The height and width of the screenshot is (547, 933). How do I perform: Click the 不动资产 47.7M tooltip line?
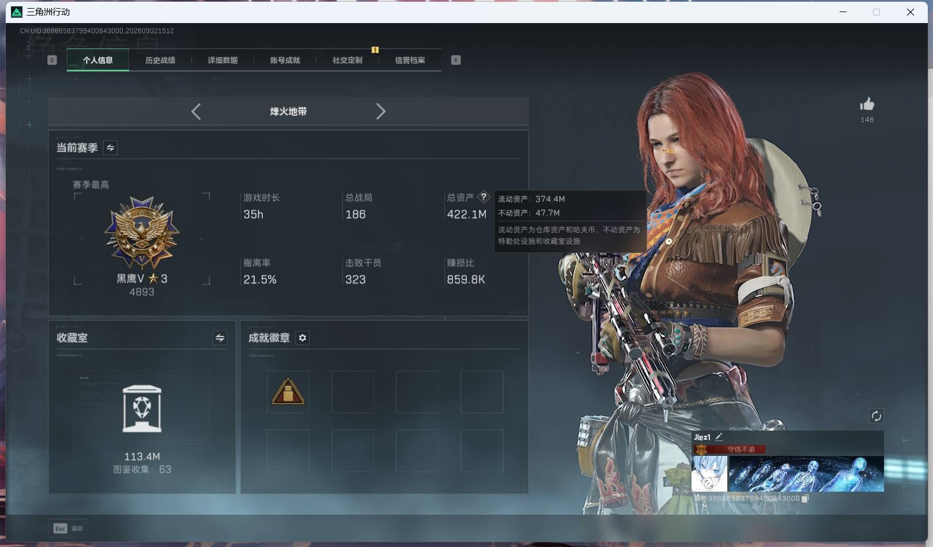click(x=529, y=213)
